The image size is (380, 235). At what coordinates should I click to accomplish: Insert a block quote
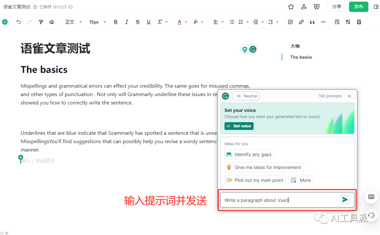point(312,22)
